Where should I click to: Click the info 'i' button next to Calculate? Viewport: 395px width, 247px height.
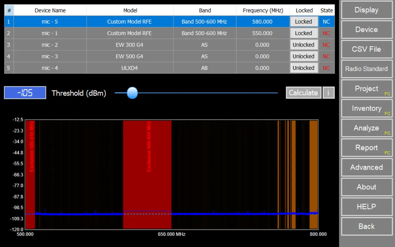tap(328, 93)
